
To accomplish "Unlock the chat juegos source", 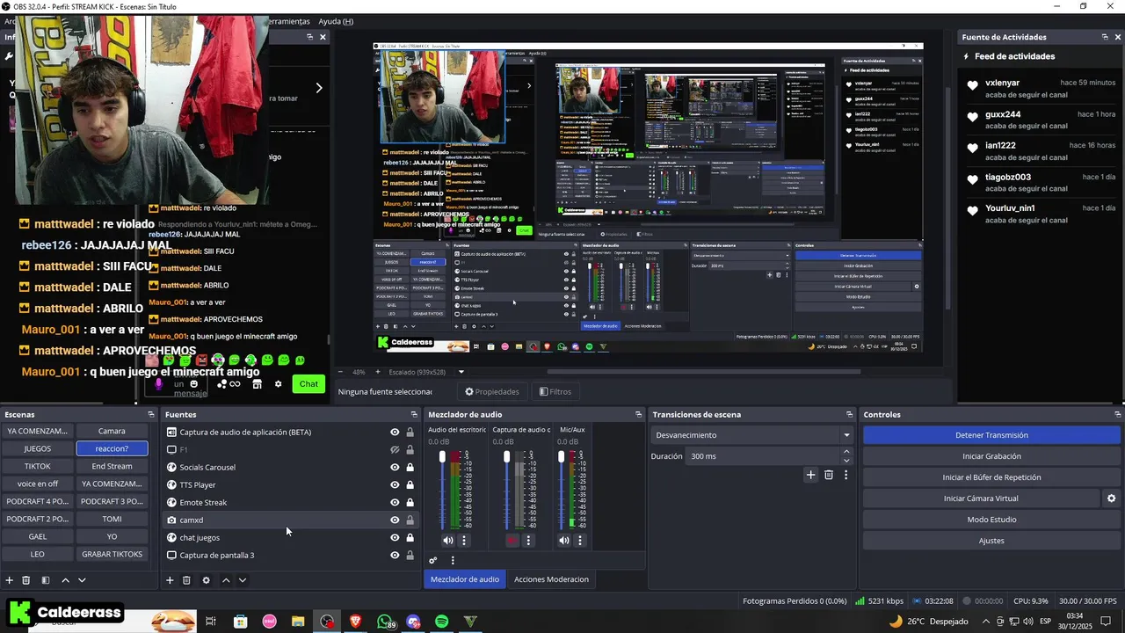I will [410, 537].
